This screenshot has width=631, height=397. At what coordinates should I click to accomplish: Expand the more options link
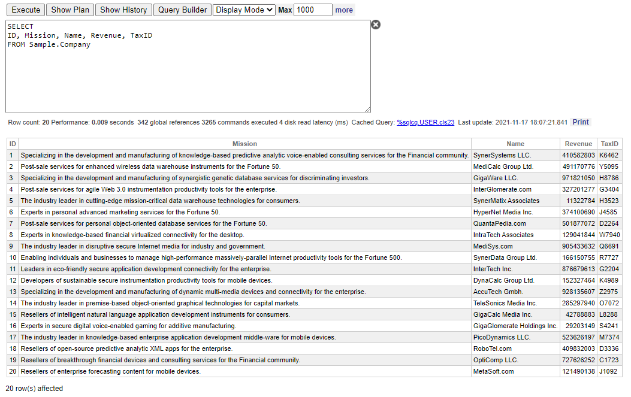344,10
